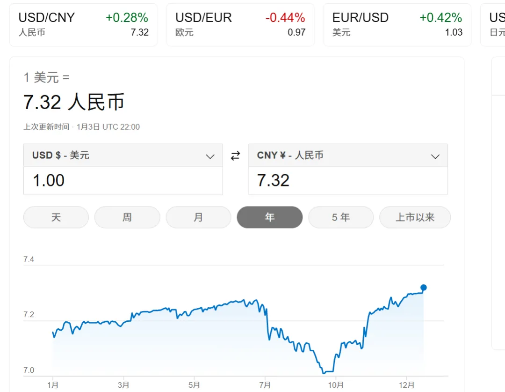
Task: Click the blue latest-value dot on chart
Action: (424, 288)
